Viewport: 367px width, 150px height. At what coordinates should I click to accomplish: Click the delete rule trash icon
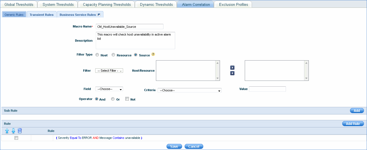pos(19,131)
